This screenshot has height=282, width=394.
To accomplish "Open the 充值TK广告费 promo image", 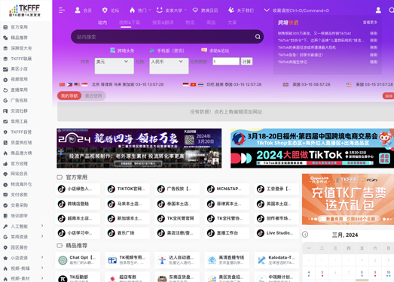I will click(x=348, y=199).
